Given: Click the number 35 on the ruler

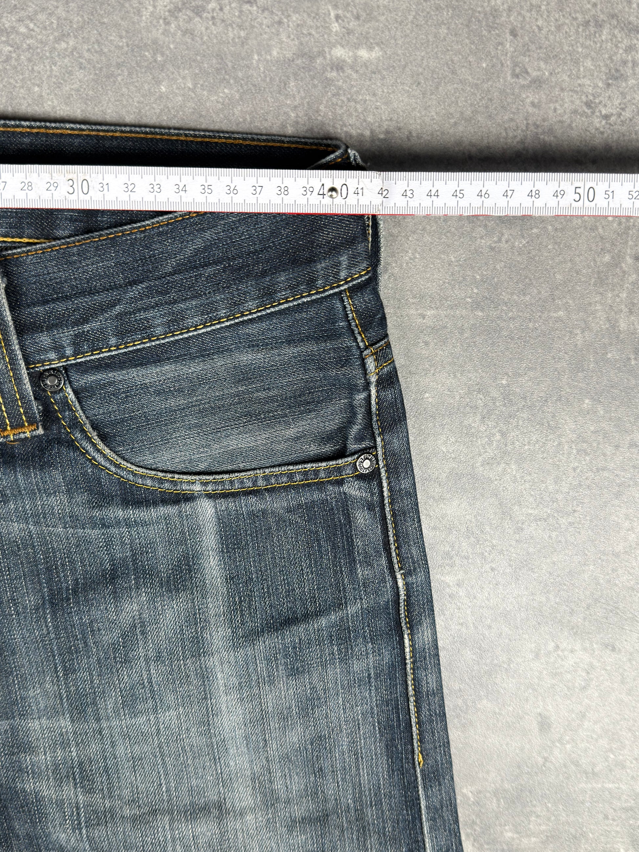Looking at the screenshot, I should [206, 189].
